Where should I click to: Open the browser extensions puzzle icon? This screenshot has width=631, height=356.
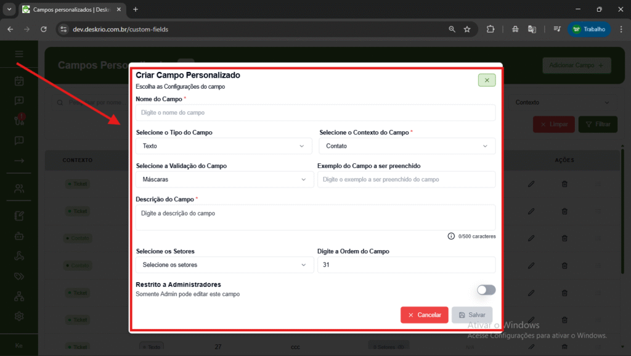[491, 29]
